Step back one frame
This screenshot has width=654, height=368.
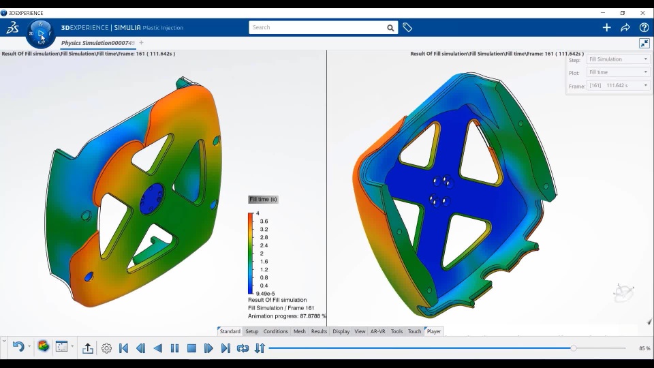140,348
